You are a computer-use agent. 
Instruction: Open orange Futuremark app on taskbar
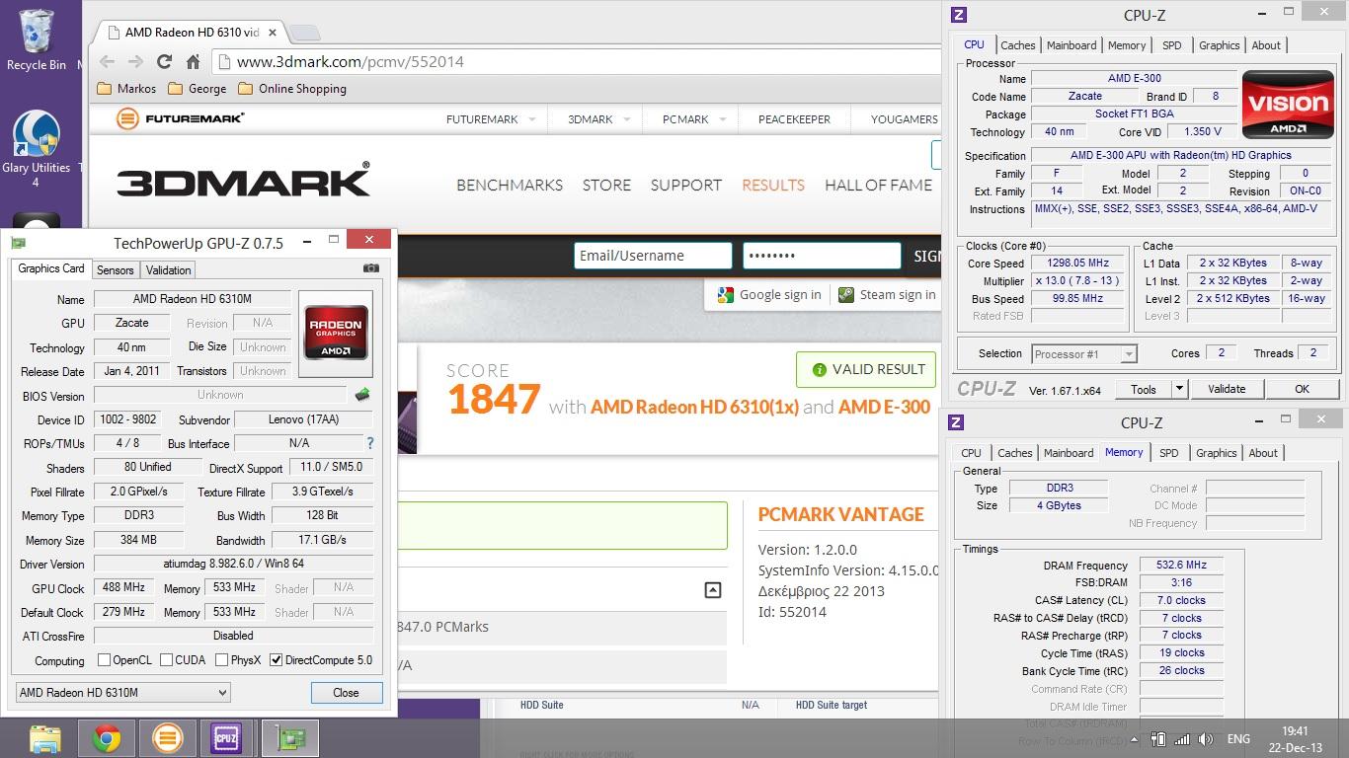tap(167, 738)
